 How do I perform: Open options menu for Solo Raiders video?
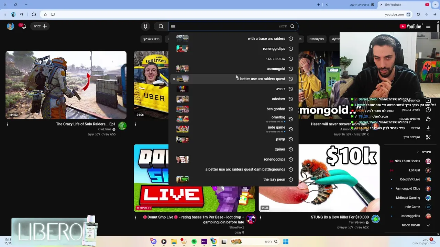tap(7, 125)
